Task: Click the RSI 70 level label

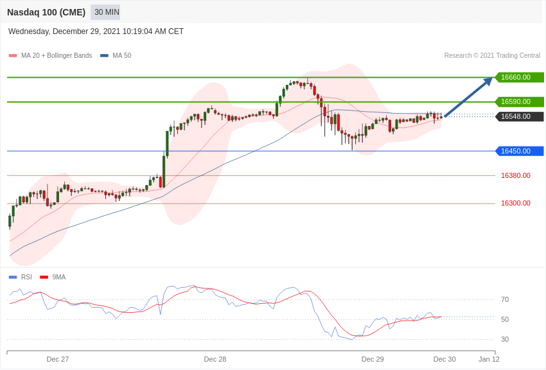Action: point(504,299)
